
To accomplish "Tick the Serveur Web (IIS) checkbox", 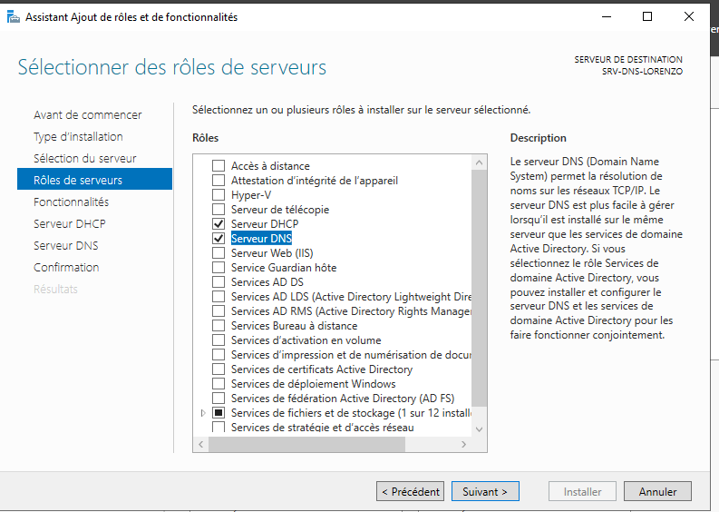I will [x=218, y=253].
